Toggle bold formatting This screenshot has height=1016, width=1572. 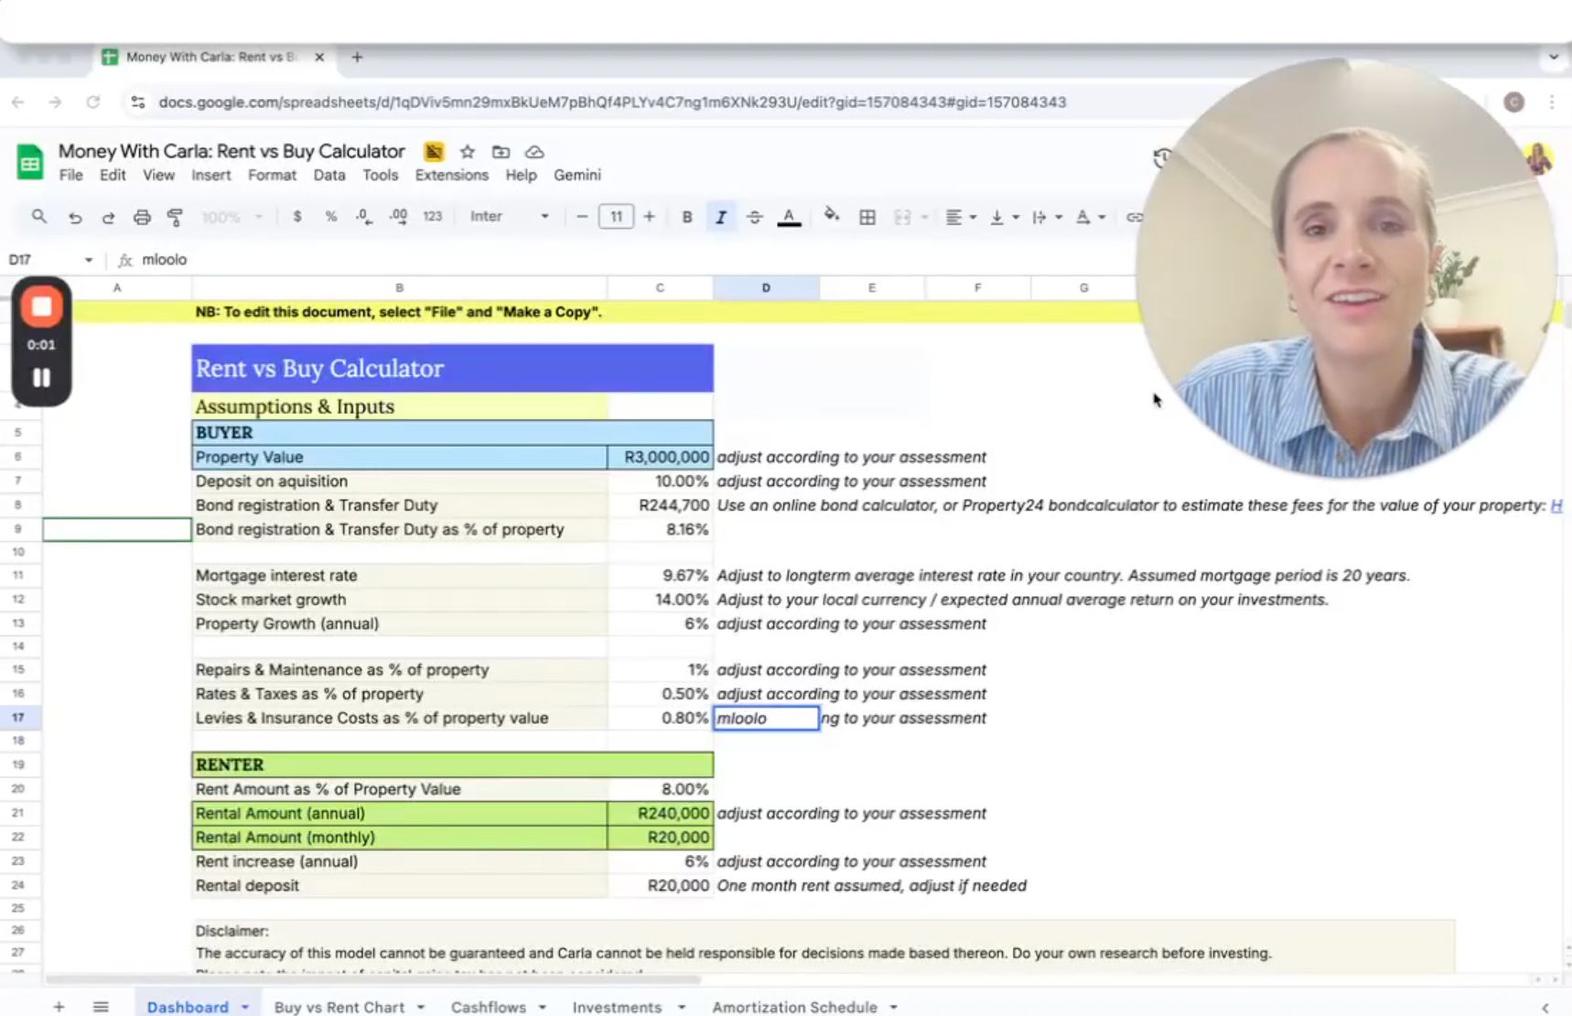pos(687,217)
